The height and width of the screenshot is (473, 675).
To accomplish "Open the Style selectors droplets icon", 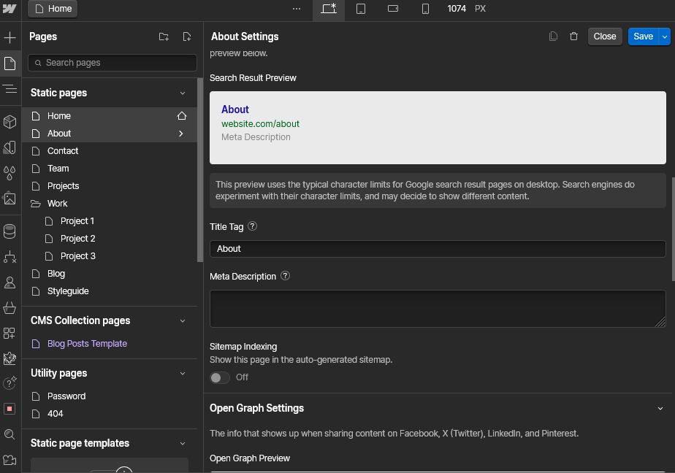I will (x=9, y=173).
